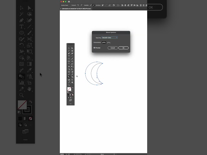The image size is (207, 155).
Task: Hide handles for multiple selected anchor points
Action: 93,5
